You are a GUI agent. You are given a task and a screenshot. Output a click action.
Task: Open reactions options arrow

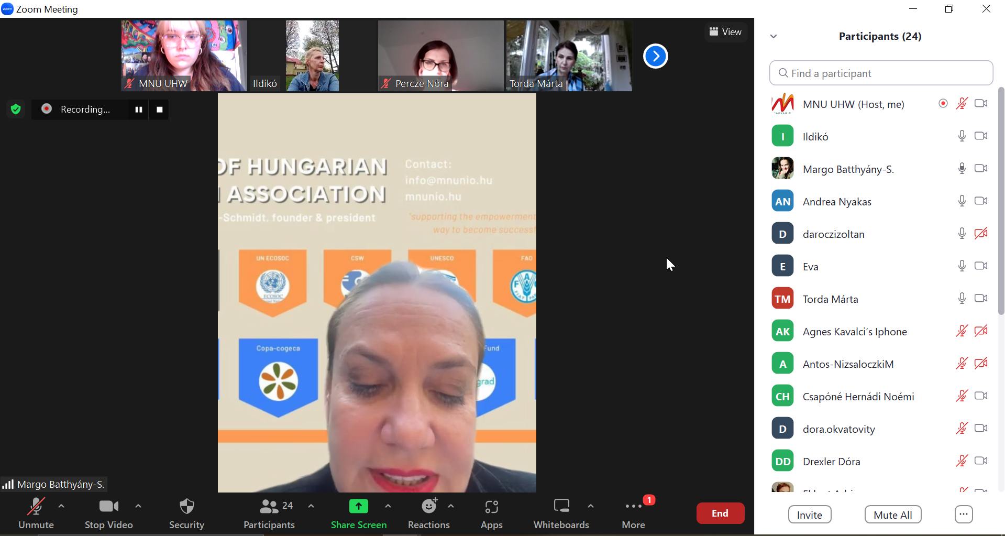[x=451, y=506]
